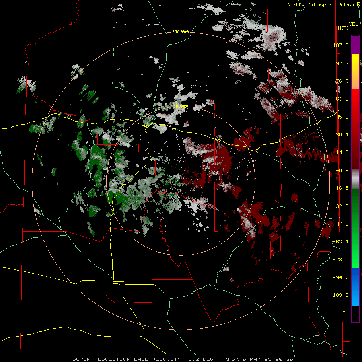Click the 30.1 value on velocity scale

342,135
